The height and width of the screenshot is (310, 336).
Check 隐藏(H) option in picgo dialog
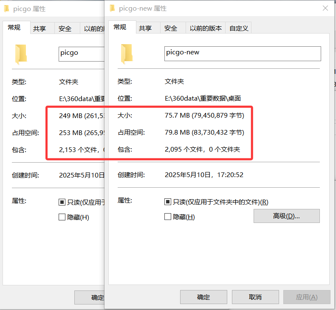tap(62, 217)
